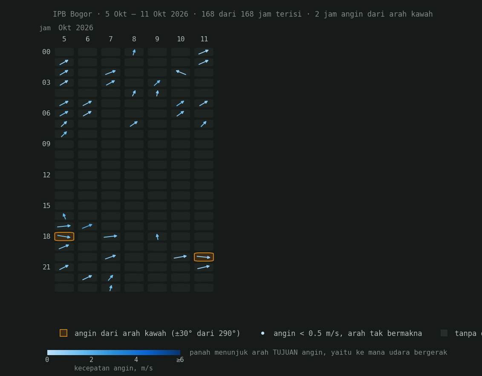This screenshot has width=482, height=376.
Task: Pick the upward wind arrow for day 9 at hour 18
Action: pos(157,237)
